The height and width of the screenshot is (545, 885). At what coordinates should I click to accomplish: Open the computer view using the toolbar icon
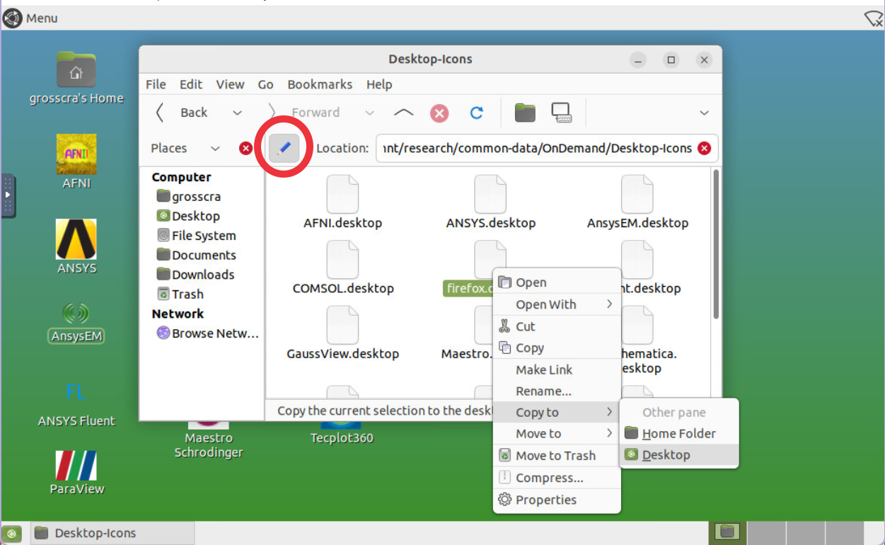(x=562, y=112)
